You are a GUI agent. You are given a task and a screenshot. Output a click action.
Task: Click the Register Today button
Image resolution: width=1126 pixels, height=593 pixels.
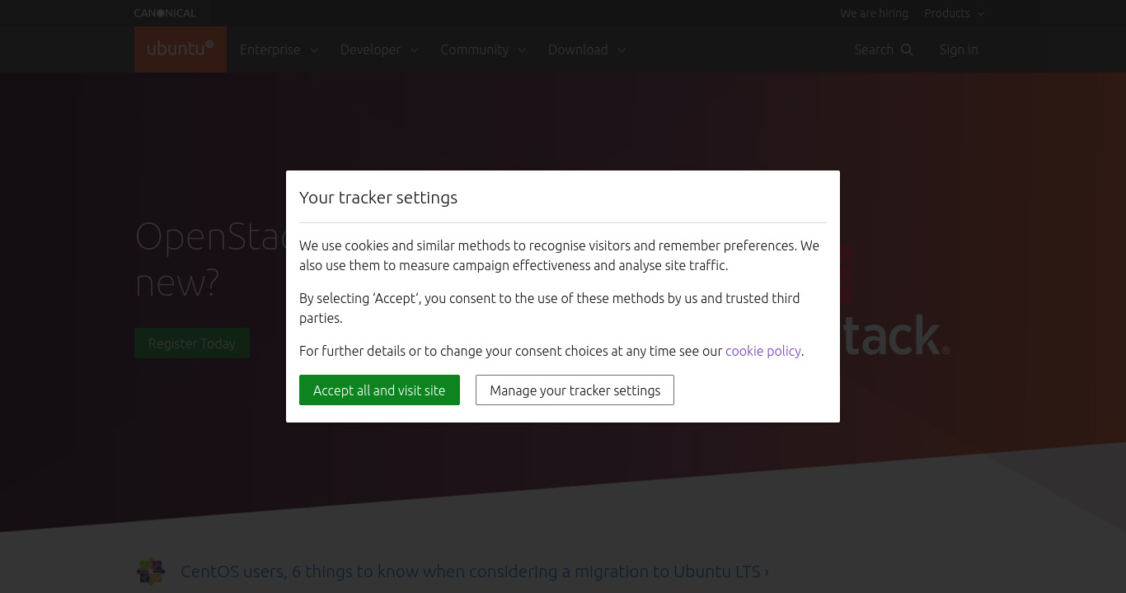coord(192,343)
